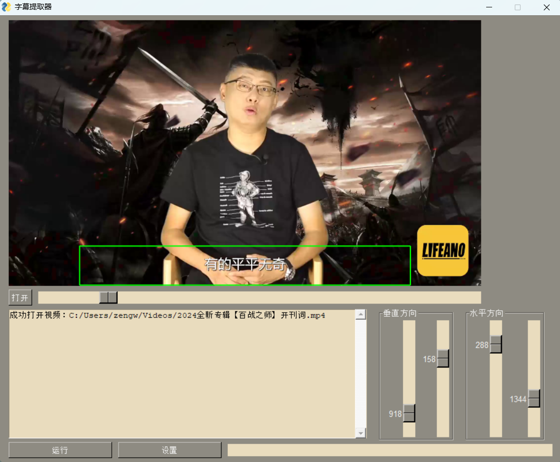Click log scrollbar down arrow
The image size is (560, 462).
tap(361, 433)
